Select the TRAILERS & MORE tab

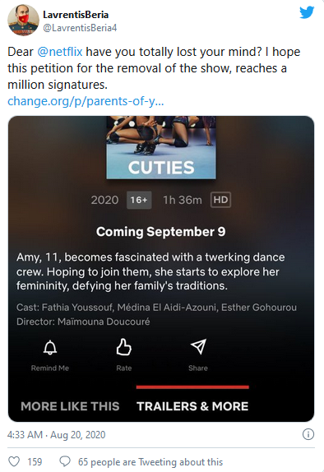(192, 406)
